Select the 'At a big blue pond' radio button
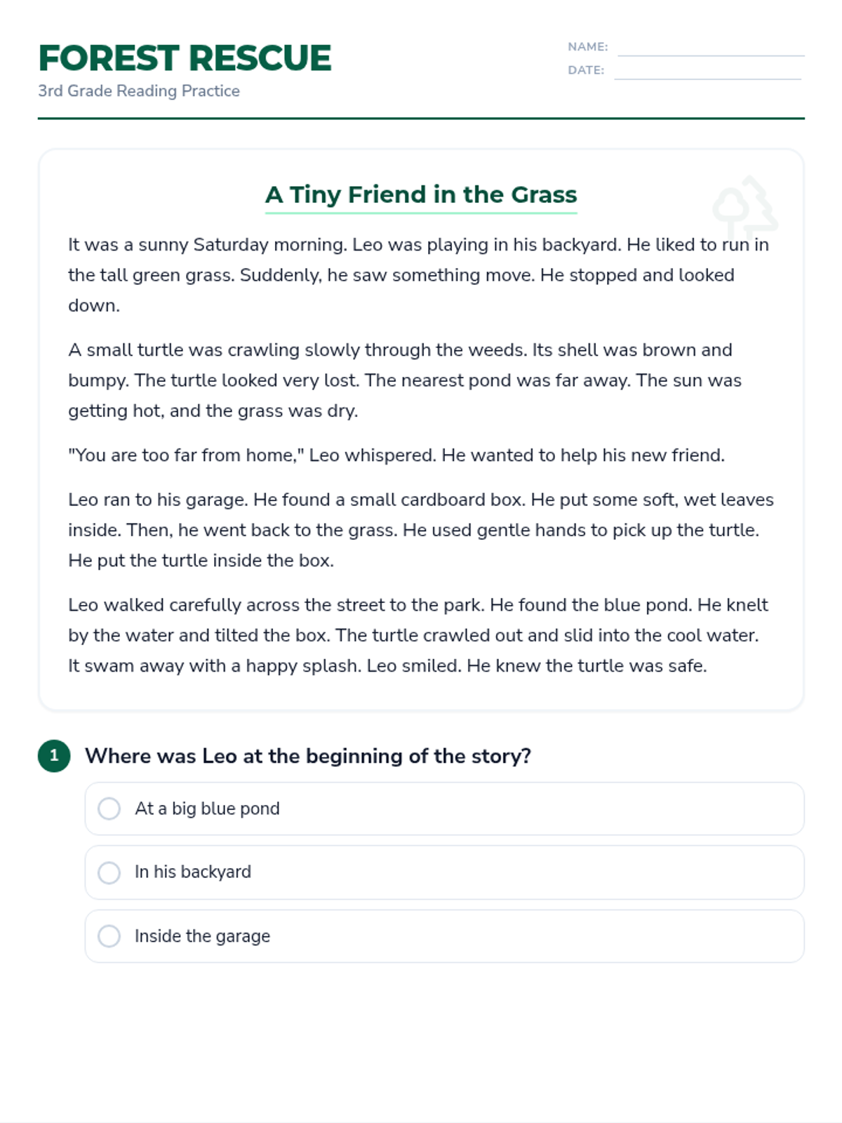This screenshot has width=842, height=1123. [109, 809]
